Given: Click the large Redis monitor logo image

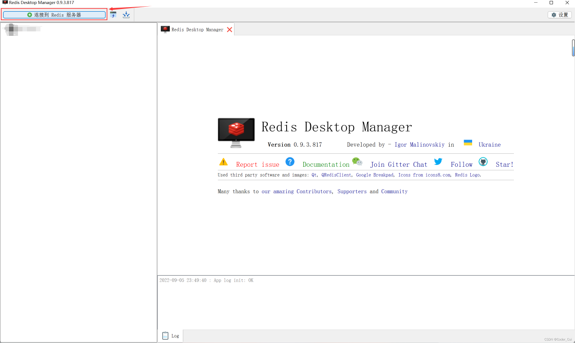Looking at the screenshot, I should coord(236,133).
